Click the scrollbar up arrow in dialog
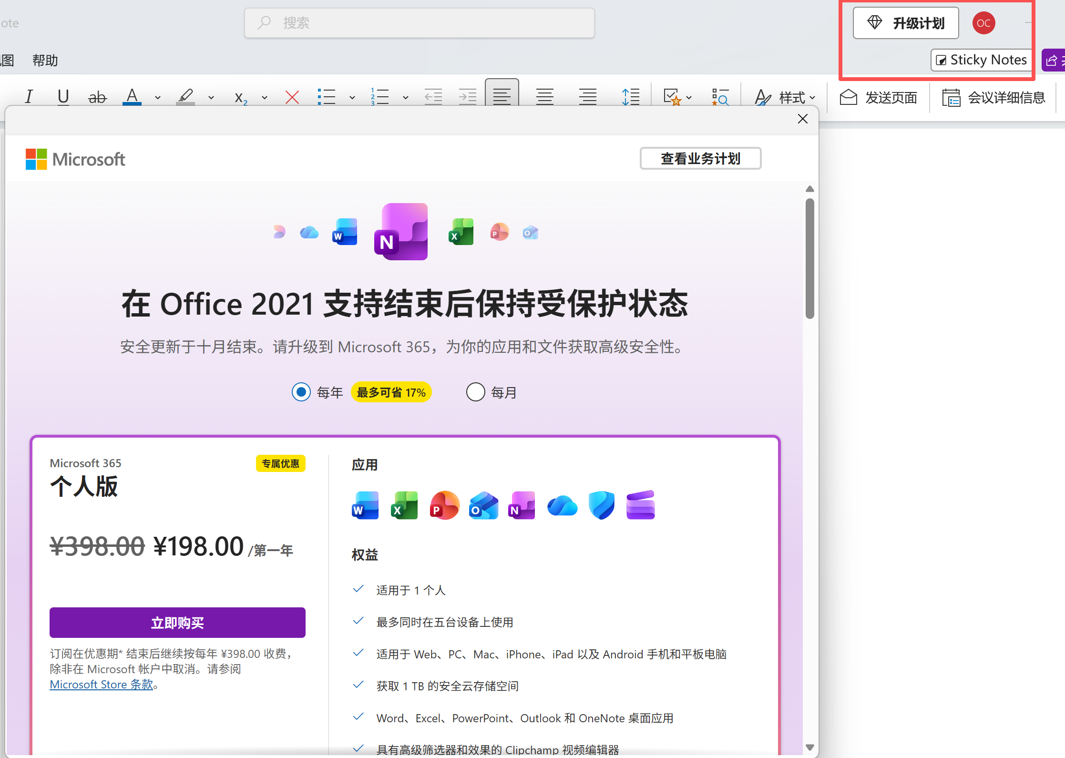 point(809,189)
